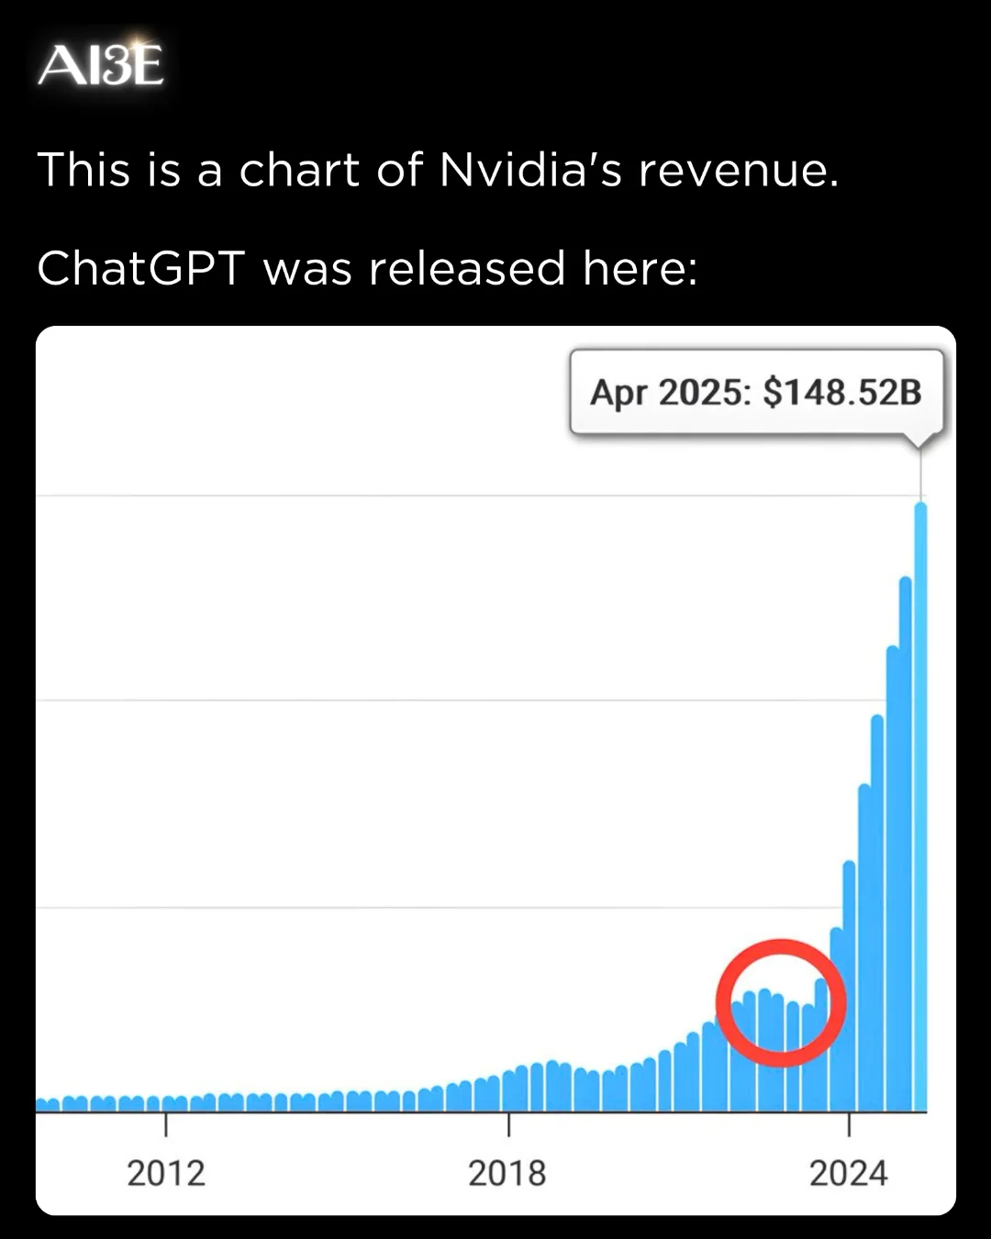
Task: Select the tallest bar at the chart's right edge
Action: coord(920,808)
